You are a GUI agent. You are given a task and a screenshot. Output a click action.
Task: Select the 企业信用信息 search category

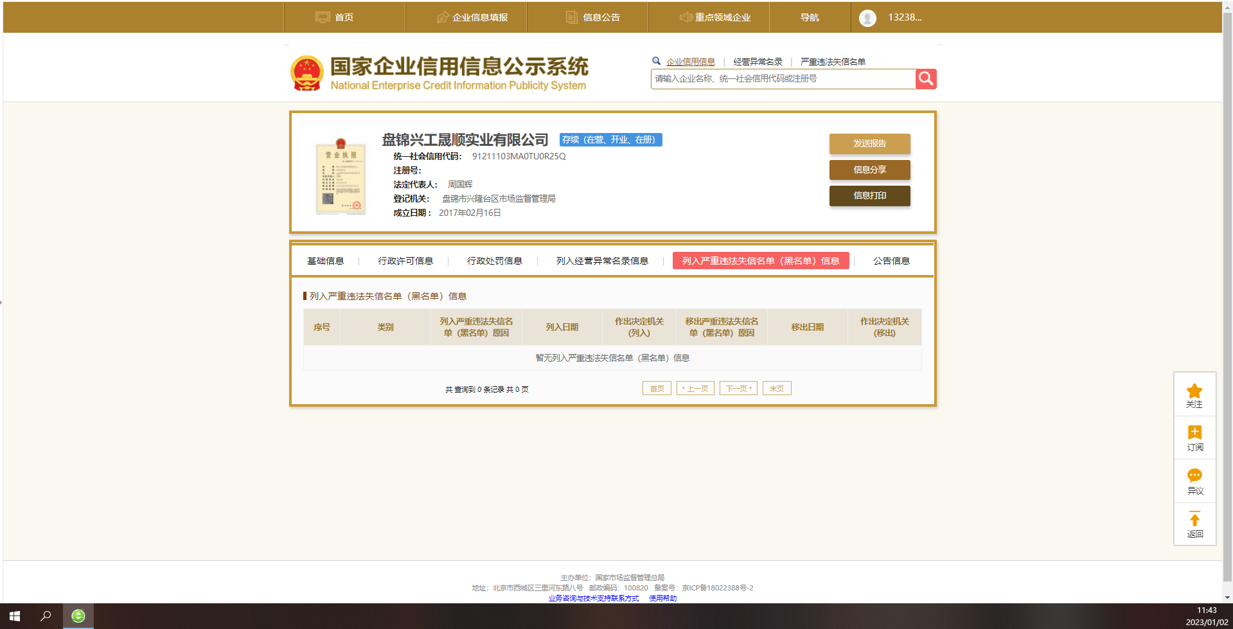point(691,62)
